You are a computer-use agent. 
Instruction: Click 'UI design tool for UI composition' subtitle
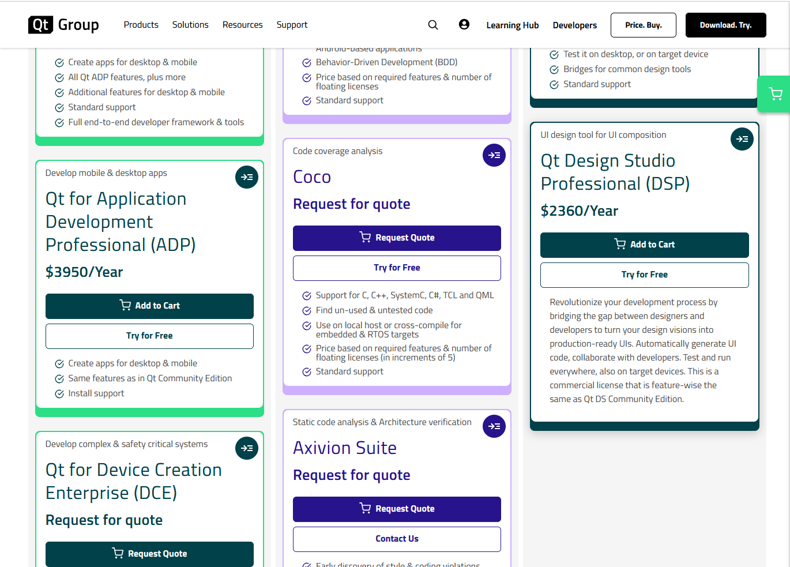pos(603,135)
